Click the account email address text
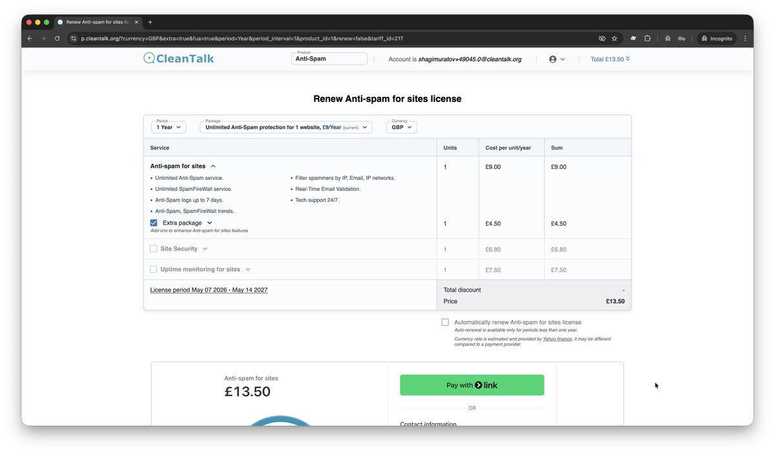This screenshot has height=454, width=775. click(470, 59)
